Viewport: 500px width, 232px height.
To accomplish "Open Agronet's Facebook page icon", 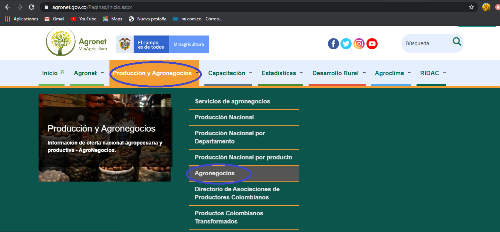I will tap(333, 43).
